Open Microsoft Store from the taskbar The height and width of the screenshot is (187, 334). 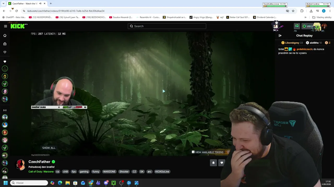point(75,183)
